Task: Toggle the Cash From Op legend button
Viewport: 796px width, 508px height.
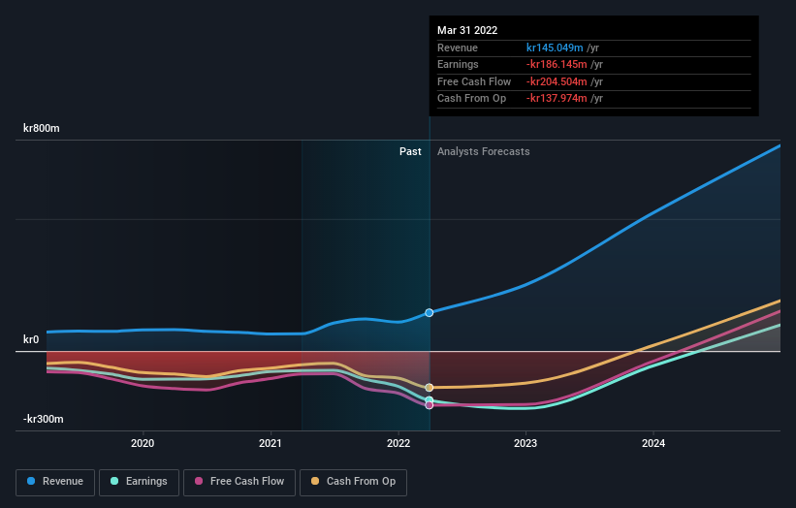Action: tap(353, 482)
